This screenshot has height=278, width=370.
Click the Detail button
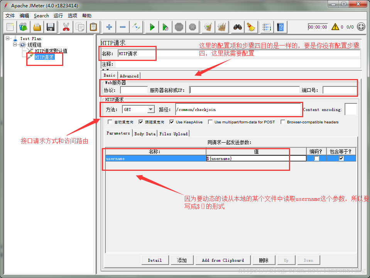(x=155, y=260)
